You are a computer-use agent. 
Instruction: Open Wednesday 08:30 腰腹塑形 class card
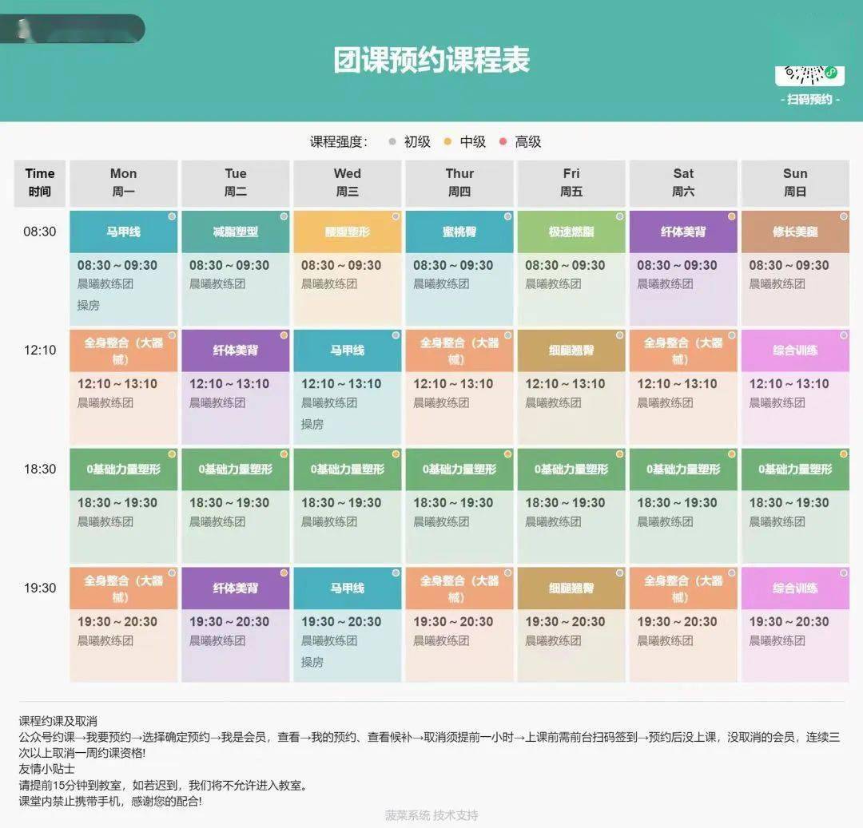tap(348, 268)
